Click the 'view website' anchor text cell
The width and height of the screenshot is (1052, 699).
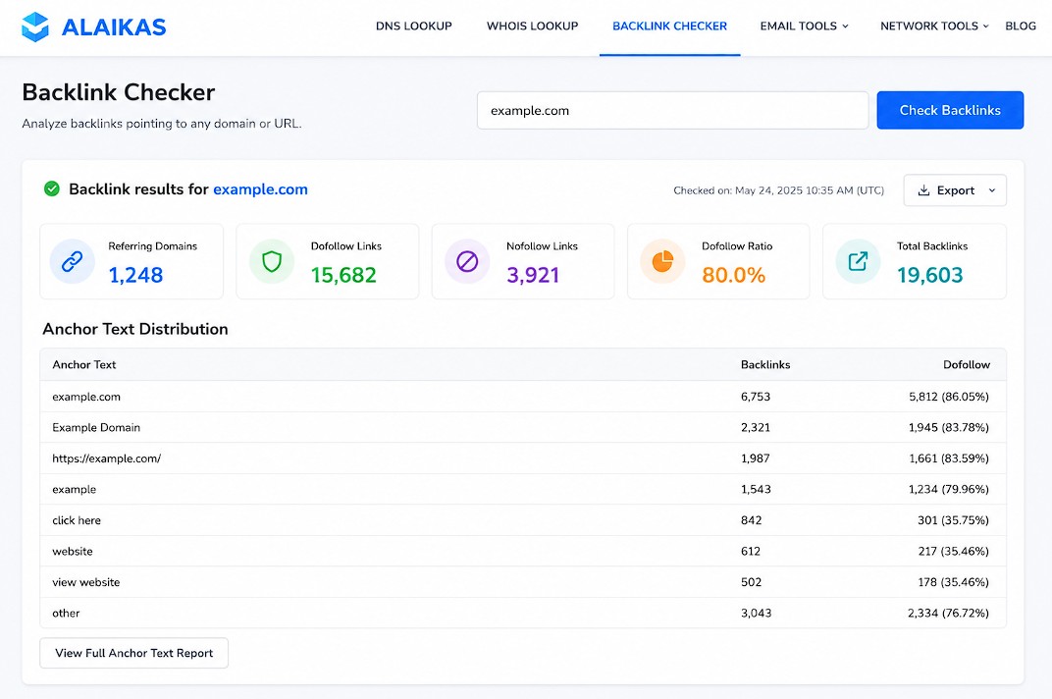pos(86,582)
